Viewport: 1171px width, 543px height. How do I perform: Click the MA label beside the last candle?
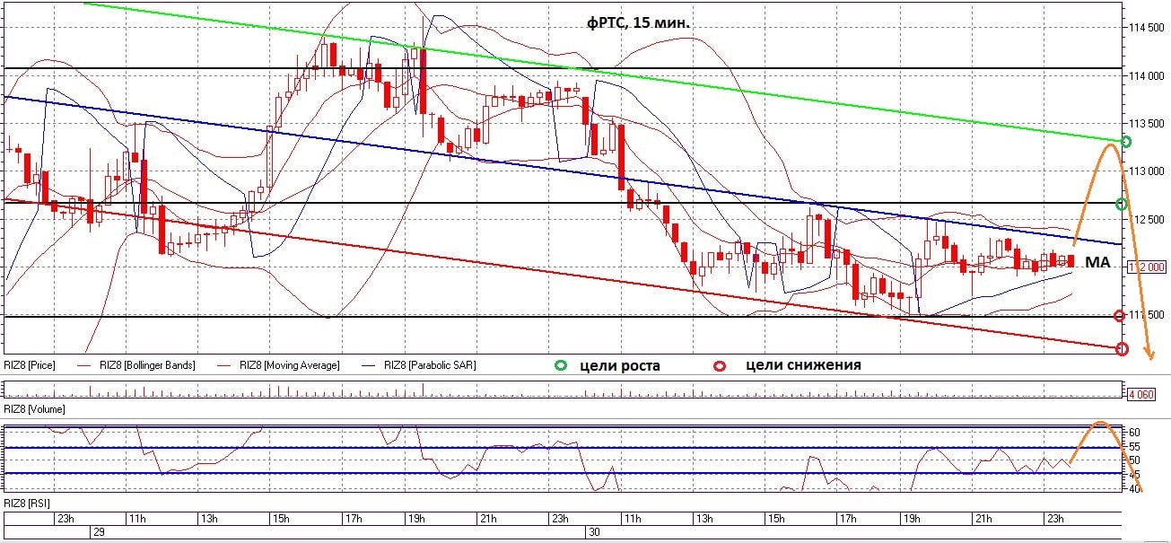point(1097,262)
